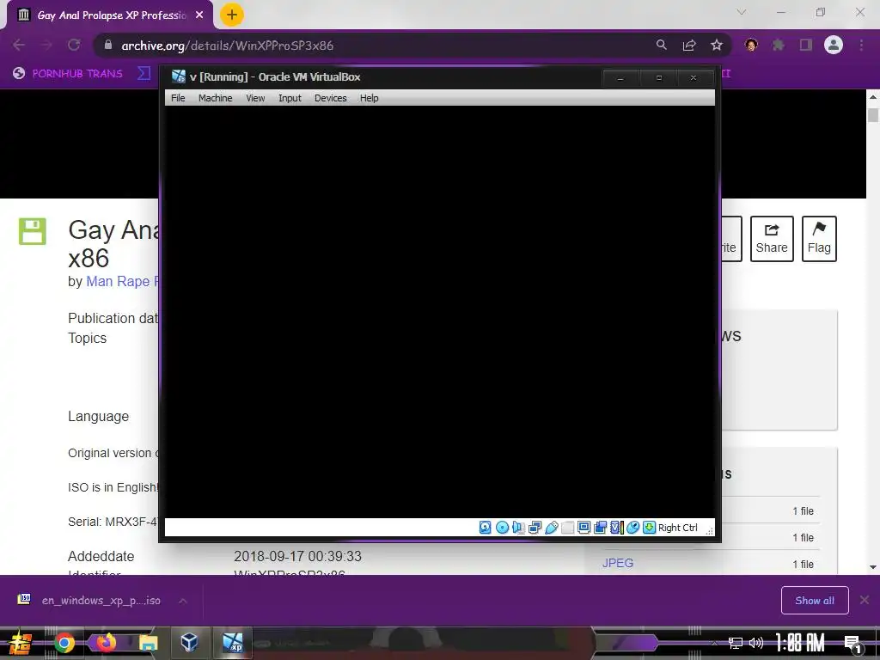Click the network icon in system tray
880x660 pixels.
736,643
